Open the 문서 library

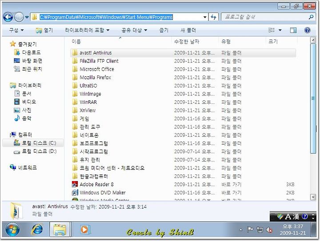point(23,94)
